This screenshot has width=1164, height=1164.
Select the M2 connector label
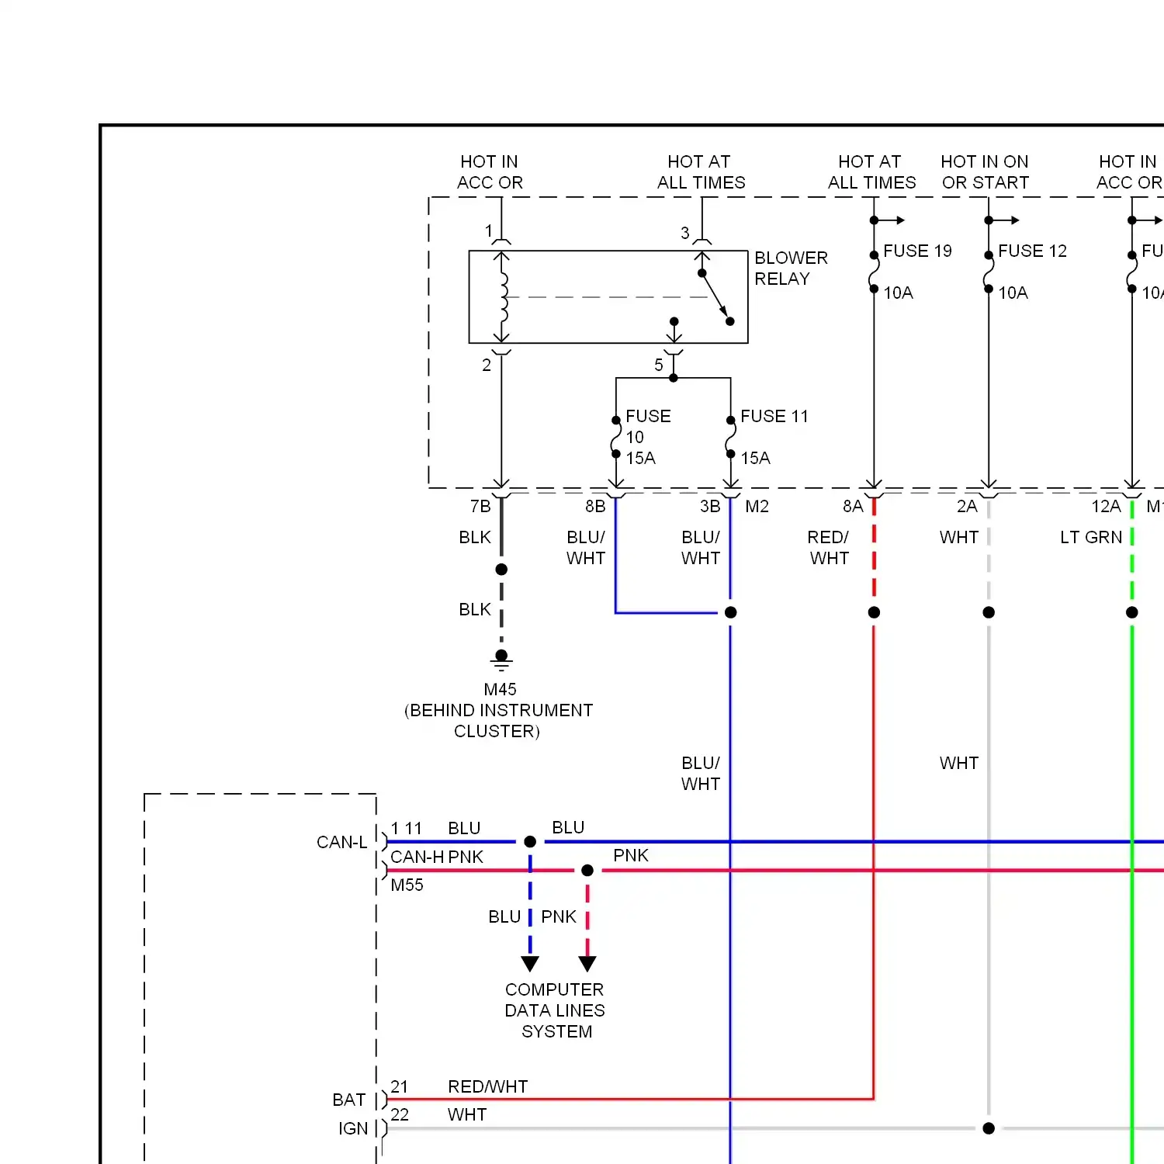click(757, 506)
